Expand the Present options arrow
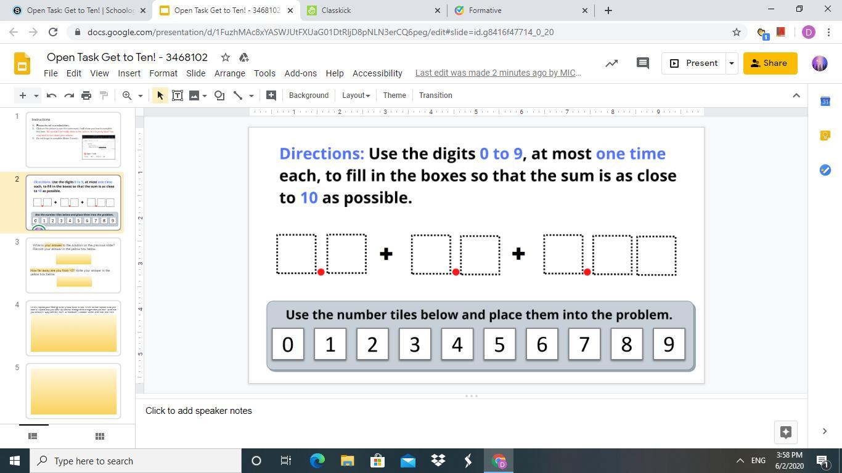The image size is (842, 473). point(731,63)
